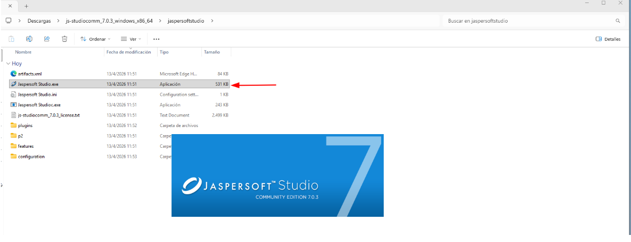The image size is (631, 242).
Task: Collapse the Hoy group
Action: point(8,64)
